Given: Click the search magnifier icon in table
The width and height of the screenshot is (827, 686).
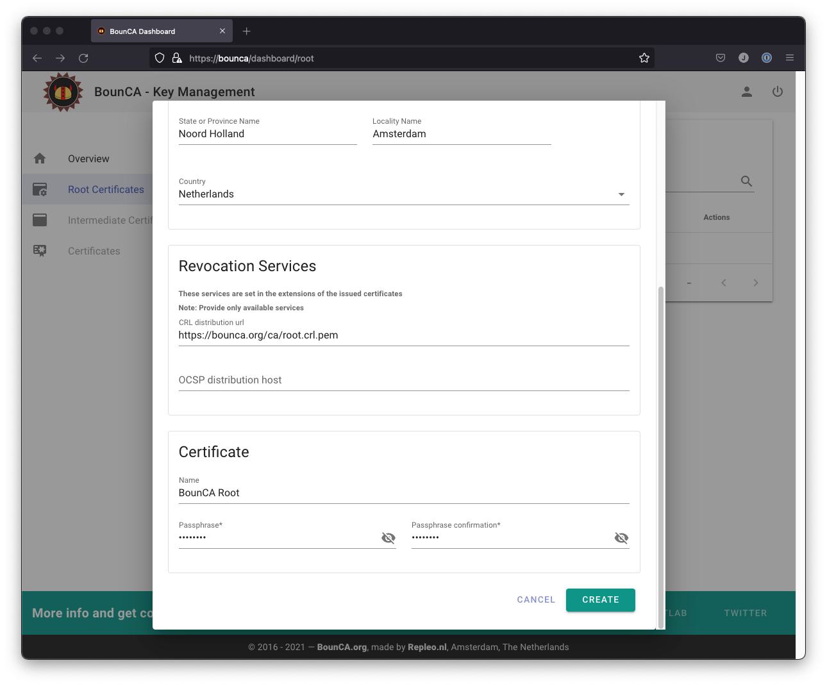Looking at the screenshot, I should [746, 181].
